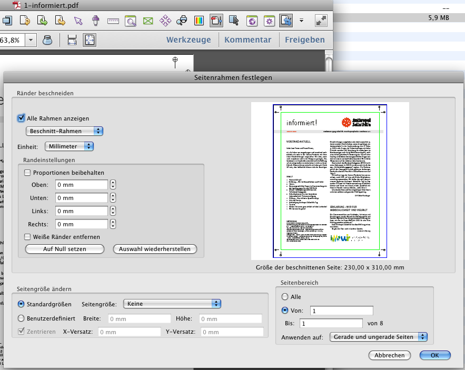
Task: Click the Links margin input field
Action: [82, 211]
